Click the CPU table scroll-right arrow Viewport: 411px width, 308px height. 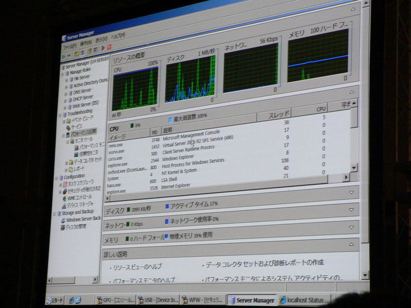[346, 178]
